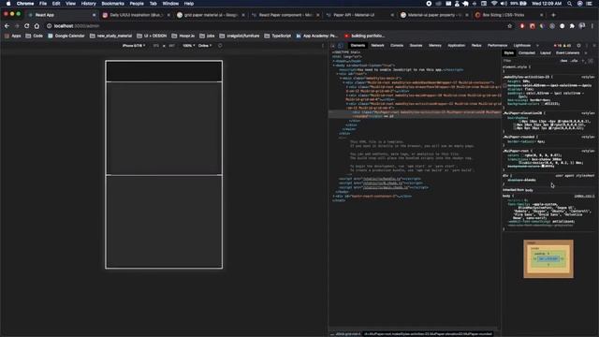Open the Lighthouse tab
The image size is (599, 337).
point(522,46)
